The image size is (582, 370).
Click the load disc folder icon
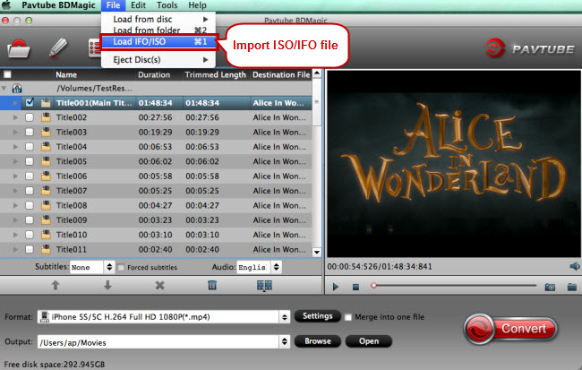(x=19, y=48)
